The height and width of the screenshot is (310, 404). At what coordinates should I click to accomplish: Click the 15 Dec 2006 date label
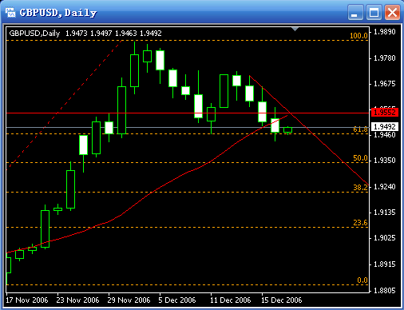282,300
